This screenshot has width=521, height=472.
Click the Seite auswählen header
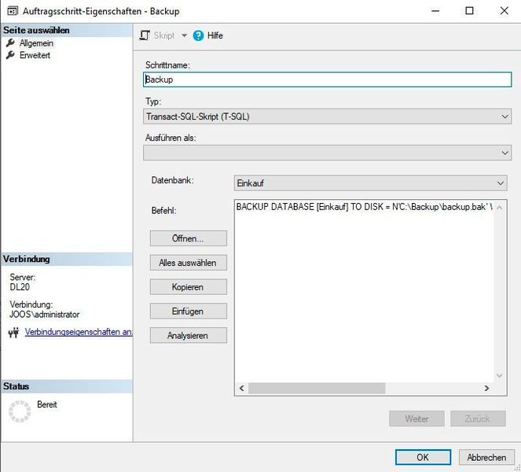67,30
